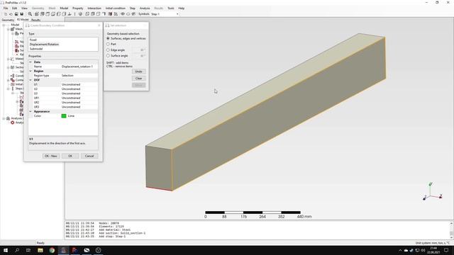Open the Tools menu
Screen dimensions: 454x255
point(171,8)
